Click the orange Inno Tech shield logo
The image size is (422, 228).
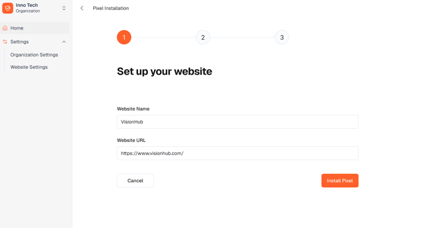tap(8, 8)
